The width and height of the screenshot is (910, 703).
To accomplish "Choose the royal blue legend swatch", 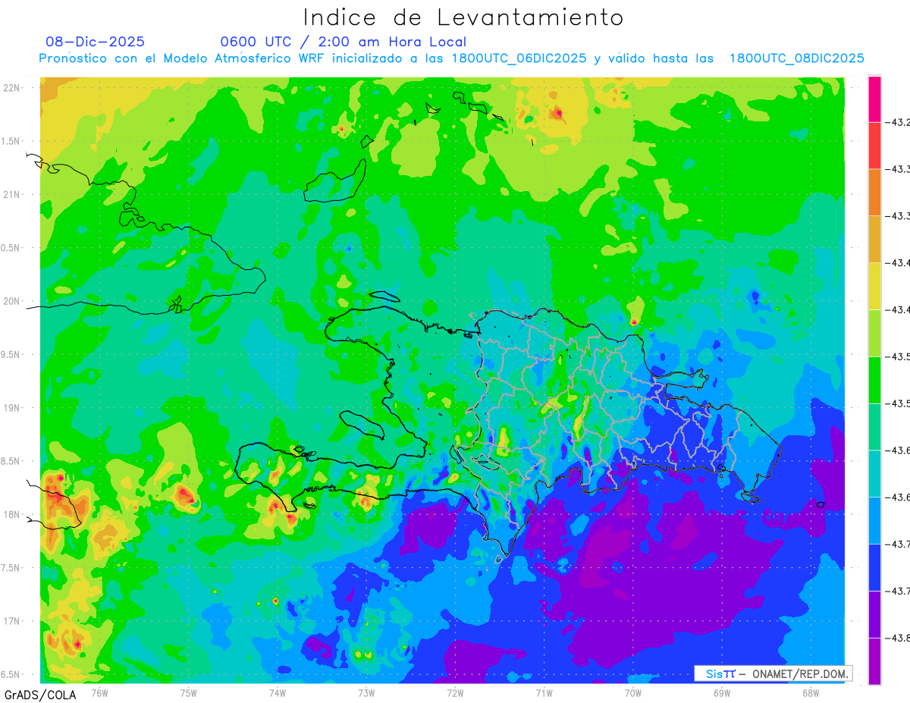I will click(x=874, y=567).
